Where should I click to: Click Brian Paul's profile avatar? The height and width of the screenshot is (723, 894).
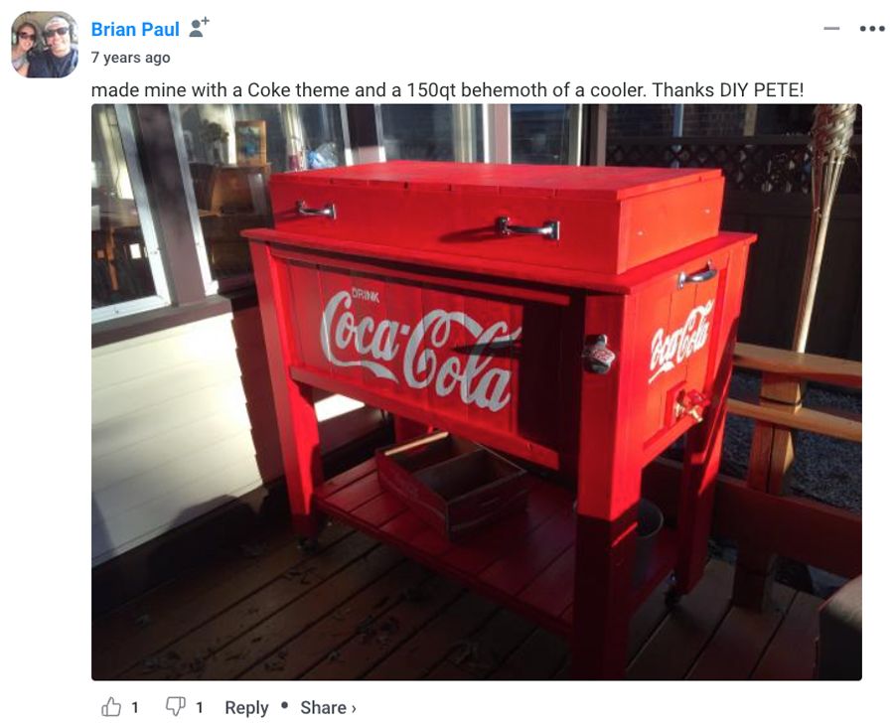pyautogui.click(x=45, y=45)
